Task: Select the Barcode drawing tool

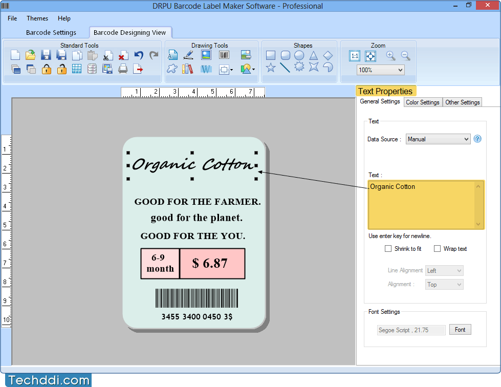Action: pyautogui.click(x=224, y=55)
